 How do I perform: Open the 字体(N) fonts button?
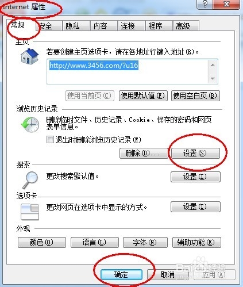click(145, 243)
